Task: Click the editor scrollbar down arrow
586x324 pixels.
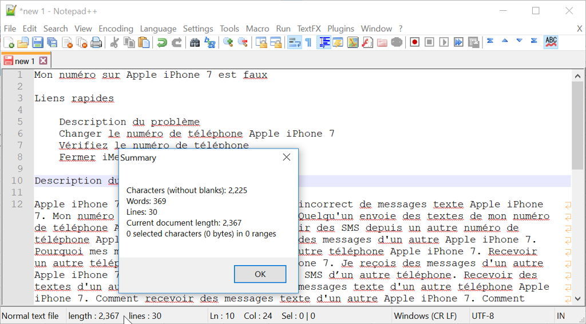Action: pyautogui.click(x=577, y=298)
